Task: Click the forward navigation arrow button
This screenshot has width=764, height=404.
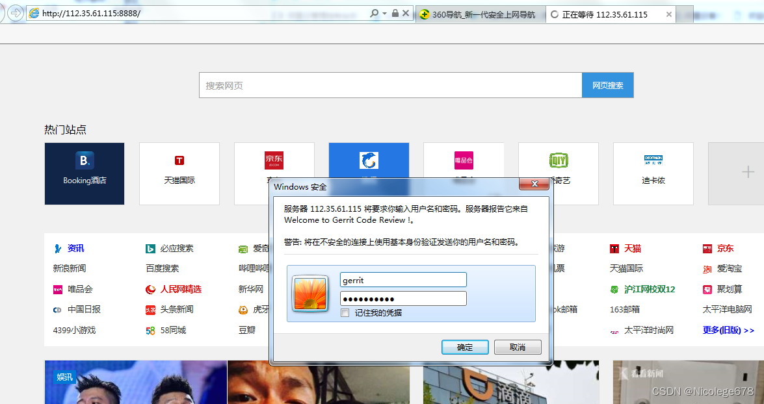Action: (16, 13)
